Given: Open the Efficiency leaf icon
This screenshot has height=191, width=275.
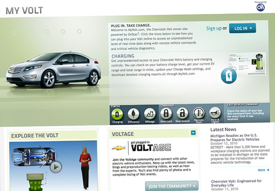Looking at the screenshot, I should 134,114.
